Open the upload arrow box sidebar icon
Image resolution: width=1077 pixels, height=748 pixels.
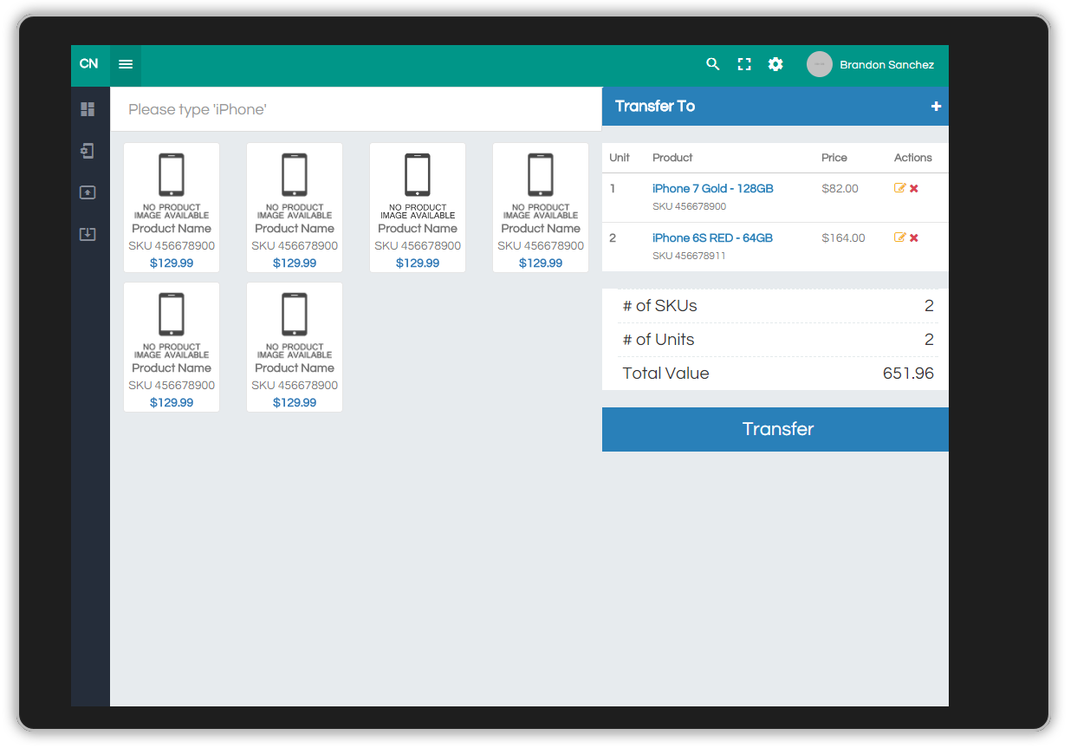coord(88,192)
